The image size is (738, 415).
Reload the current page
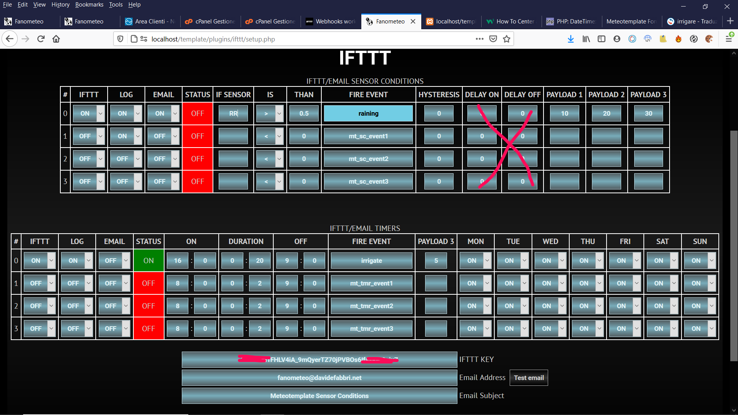[x=41, y=39]
